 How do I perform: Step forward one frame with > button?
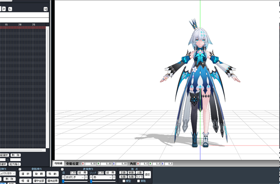[4, 9]
